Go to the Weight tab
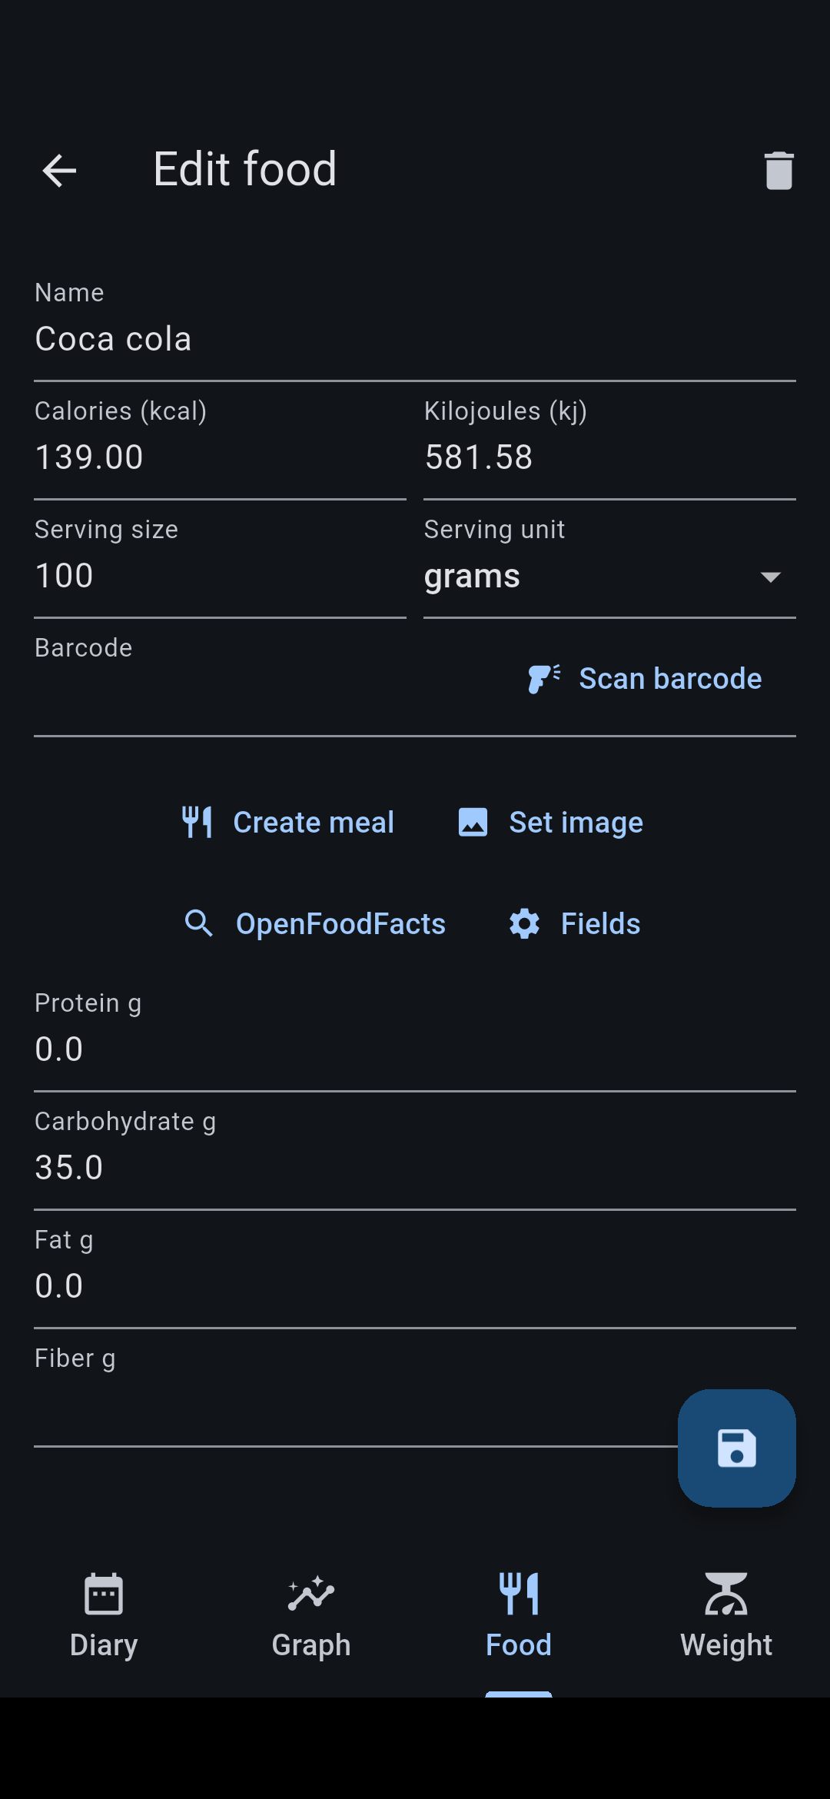This screenshot has width=830, height=1799. coord(726,1614)
